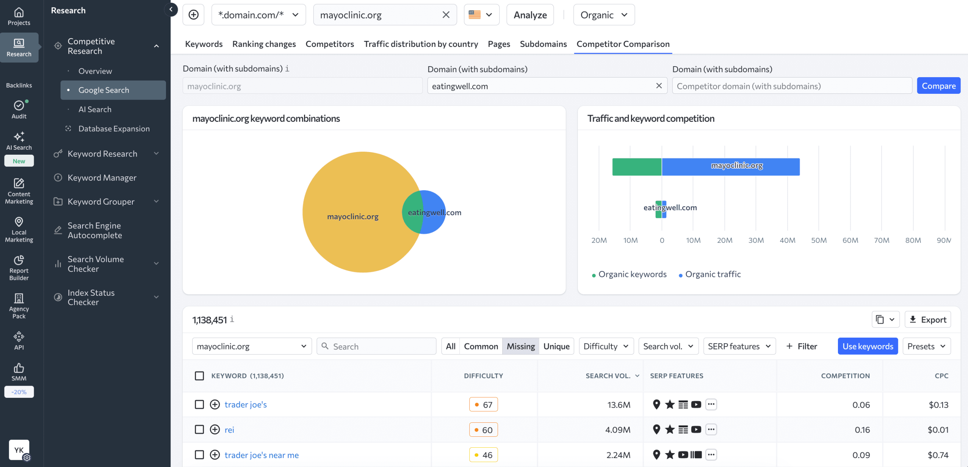The height and width of the screenshot is (467, 968).
Task: Open the Organic dropdown near Analyze
Action: [603, 15]
